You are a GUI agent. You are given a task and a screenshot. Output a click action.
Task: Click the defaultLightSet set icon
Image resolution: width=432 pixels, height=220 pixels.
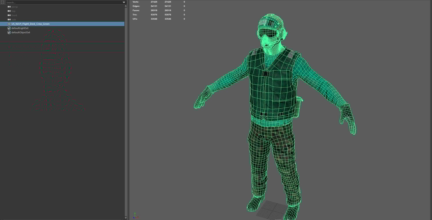pos(9,28)
